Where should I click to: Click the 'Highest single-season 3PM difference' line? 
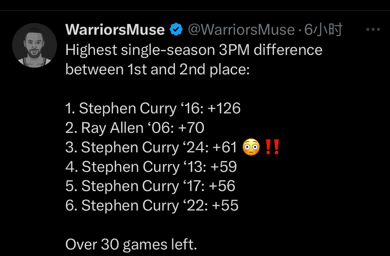point(194,50)
